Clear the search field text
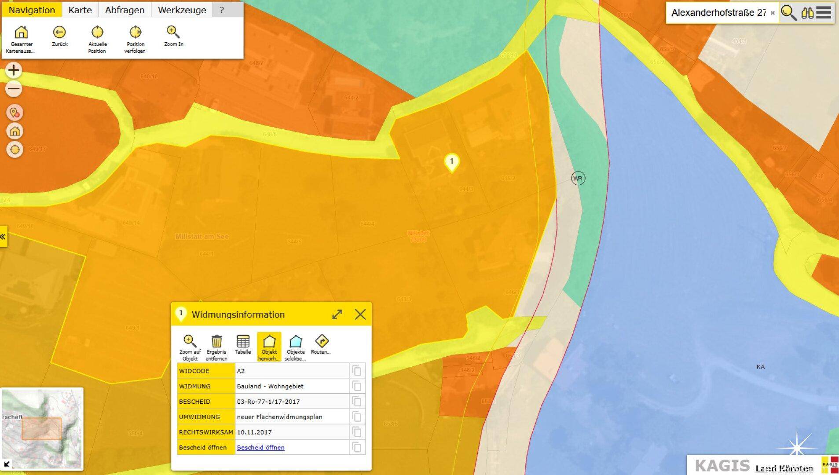The height and width of the screenshot is (475, 839). click(773, 13)
